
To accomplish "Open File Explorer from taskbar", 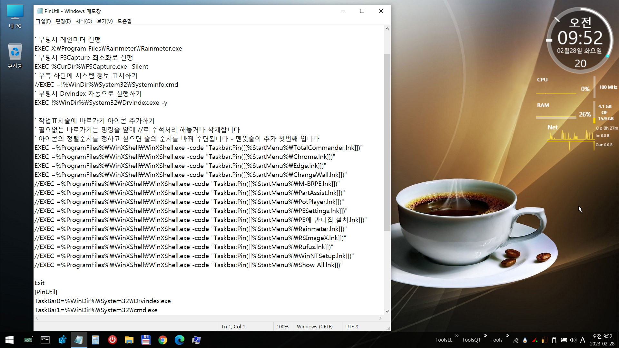I will point(129,340).
